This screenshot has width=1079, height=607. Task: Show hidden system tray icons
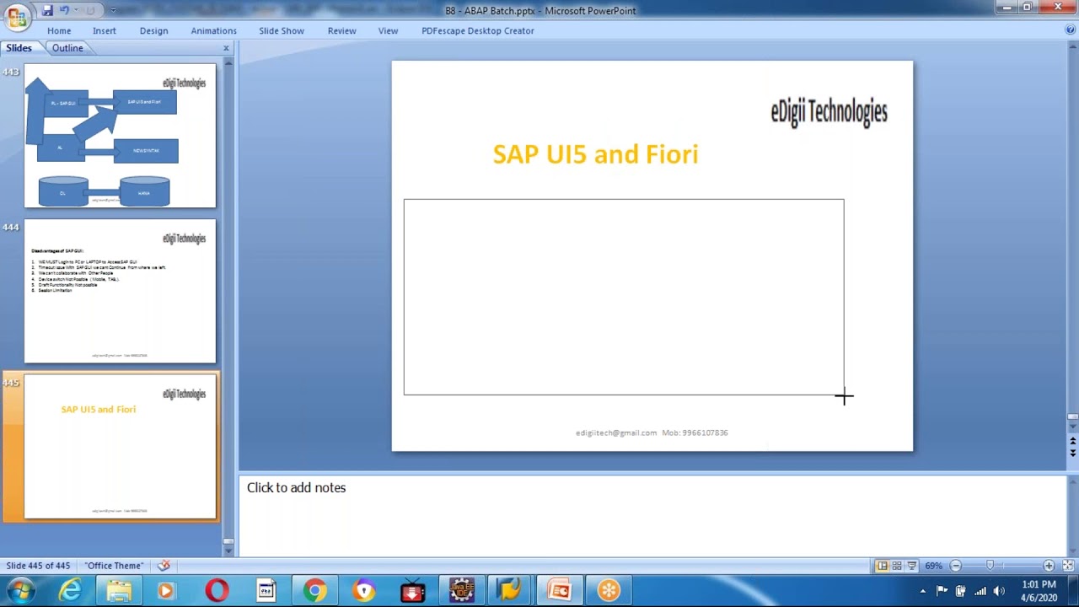(923, 591)
